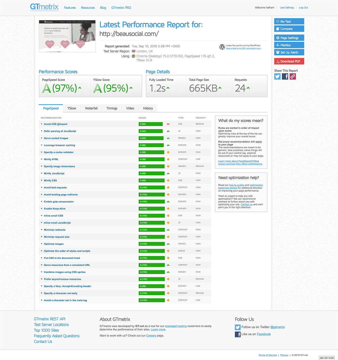Open the Timings tab
Screen dimensions: 338x360
click(112, 108)
